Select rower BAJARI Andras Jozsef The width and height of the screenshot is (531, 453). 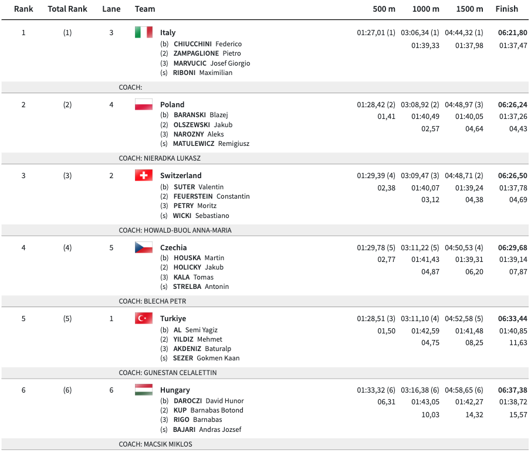coord(207,430)
